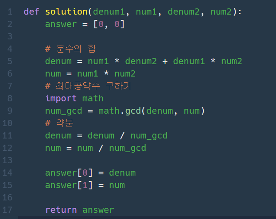Screen dimensions: 276x219
Task: Click line number 5 in the gutter
Action: (x=10, y=61)
